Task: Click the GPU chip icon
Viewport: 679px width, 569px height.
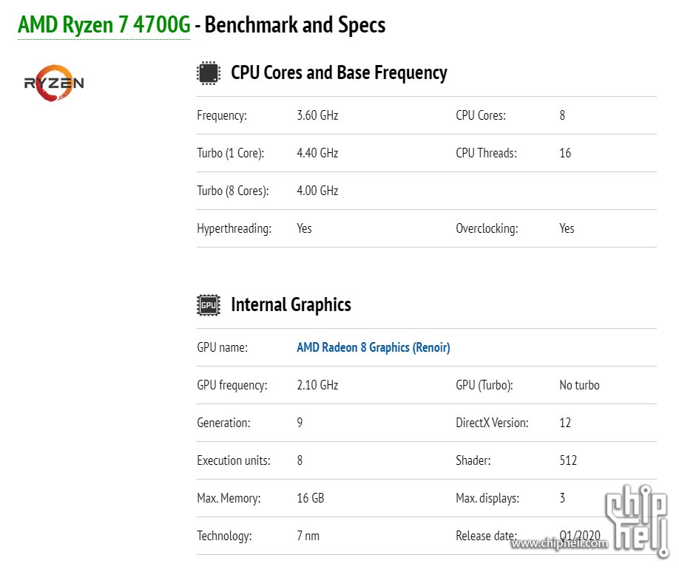Action: click(x=208, y=304)
